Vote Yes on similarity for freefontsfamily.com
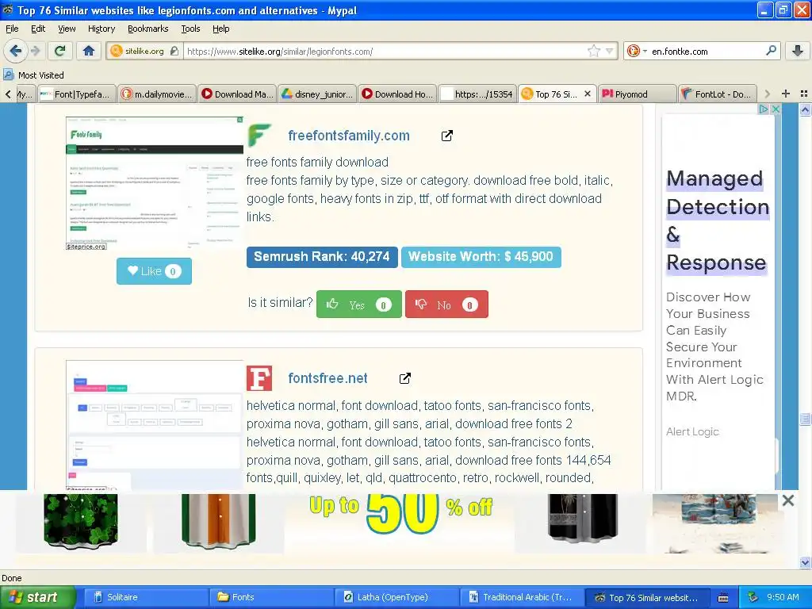Screen dimensions: 812x609 click(x=359, y=304)
